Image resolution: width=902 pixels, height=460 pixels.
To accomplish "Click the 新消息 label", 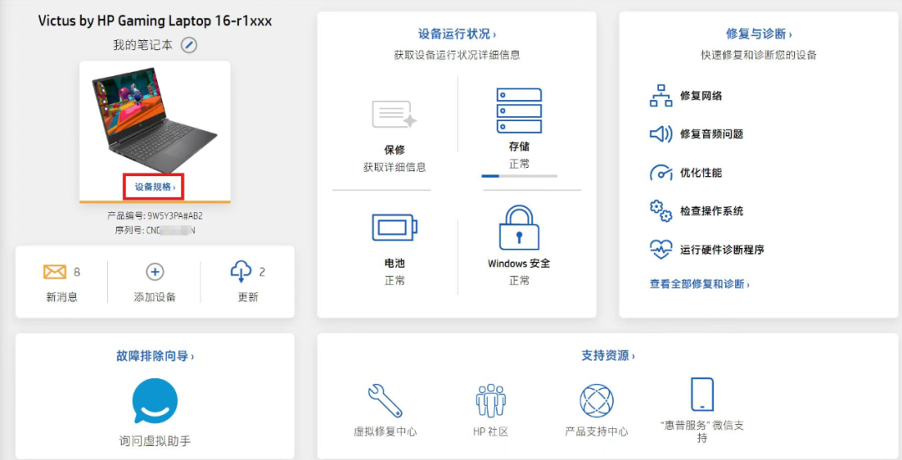I will 62,297.
